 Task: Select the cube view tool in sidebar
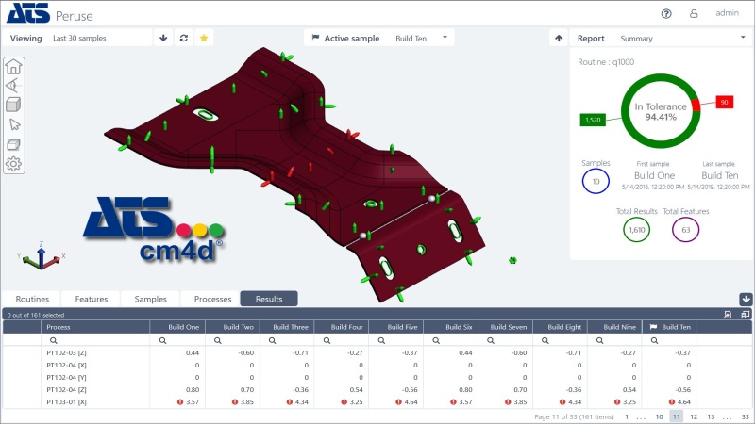[x=14, y=105]
